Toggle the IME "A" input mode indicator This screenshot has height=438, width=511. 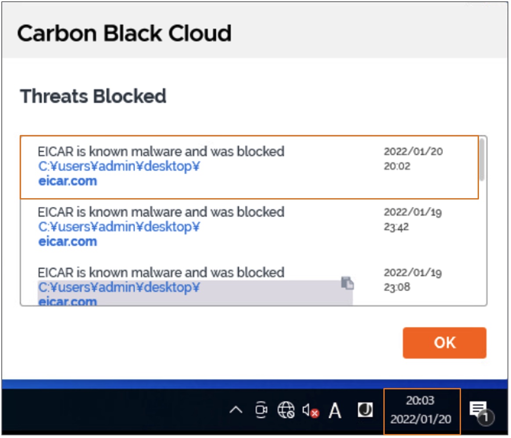pyautogui.click(x=335, y=411)
